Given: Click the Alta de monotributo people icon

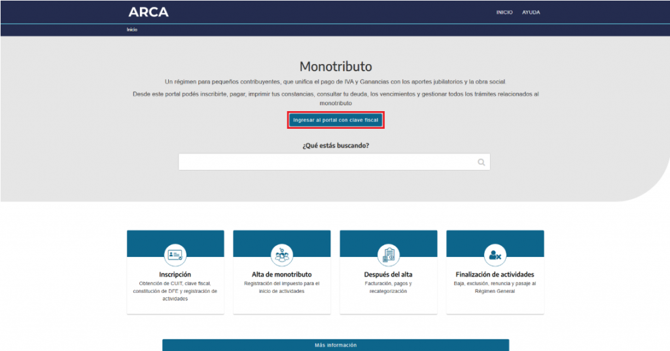Looking at the screenshot, I should pos(281,256).
